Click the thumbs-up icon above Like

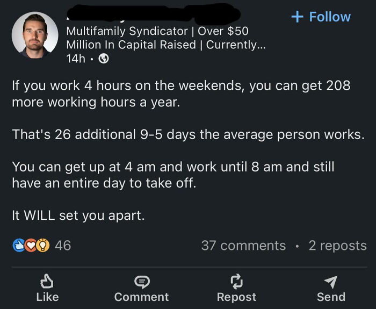point(47,281)
